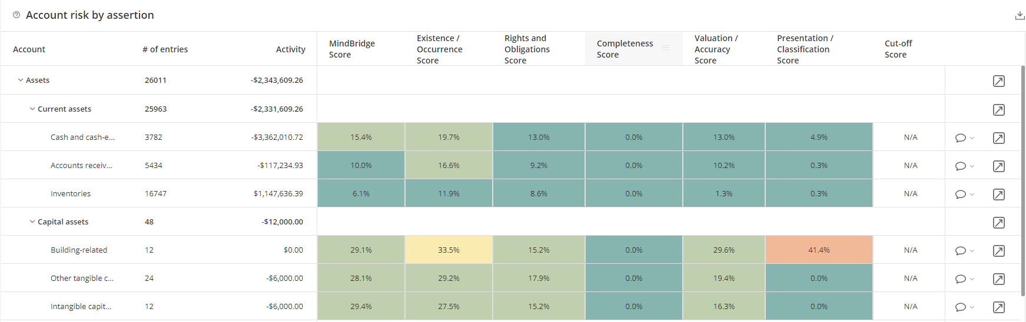The image size is (1026, 322).
Task: Select Building-related 41.4% Presentation score cell
Action: (818, 250)
